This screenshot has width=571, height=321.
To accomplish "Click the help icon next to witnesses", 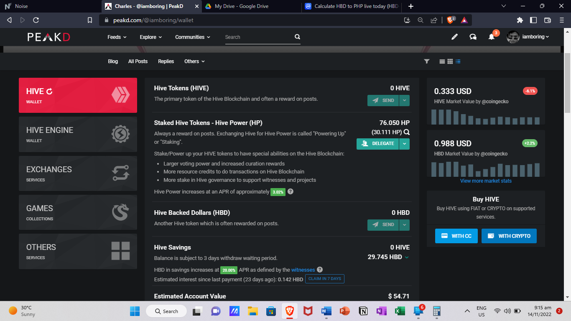I will click(x=320, y=270).
